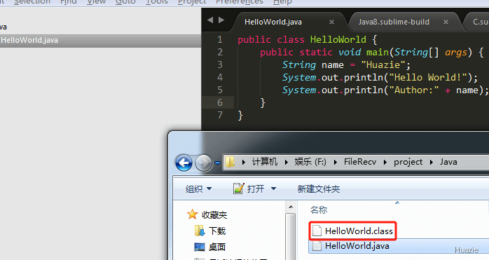This screenshot has height=260, width=489.
Task: Click the 打开 toolbar button
Action: click(x=249, y=189)
